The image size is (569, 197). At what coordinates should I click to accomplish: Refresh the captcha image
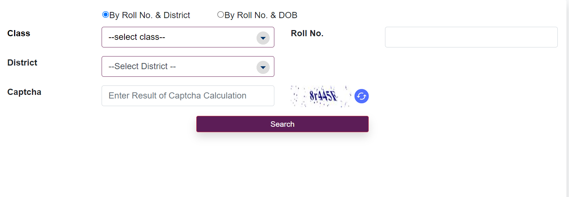click(x=361, y=96)
